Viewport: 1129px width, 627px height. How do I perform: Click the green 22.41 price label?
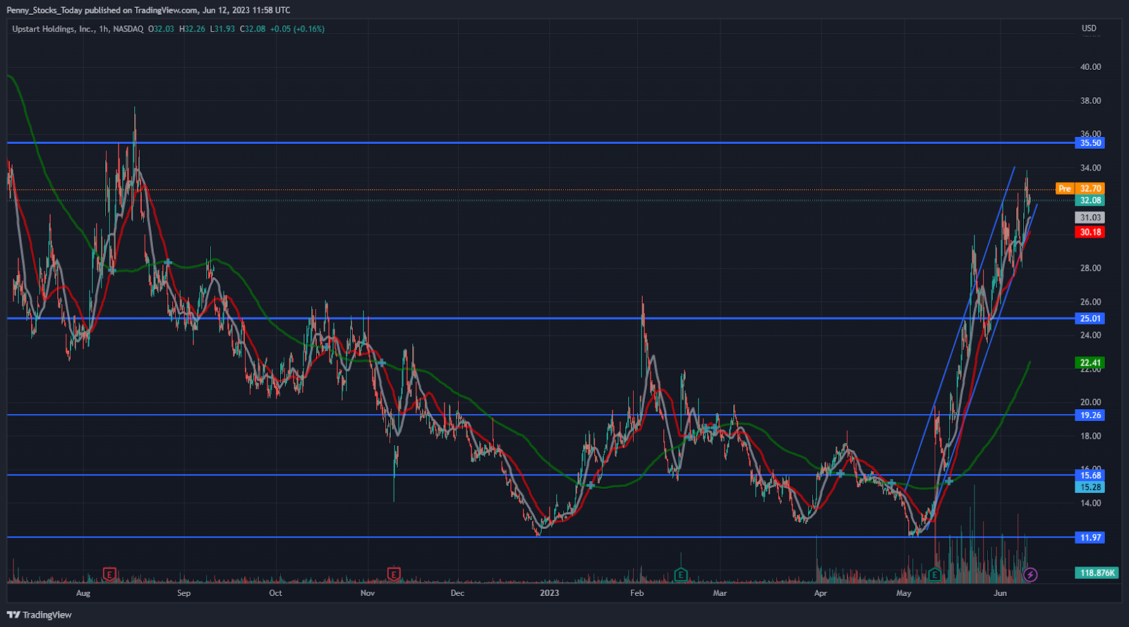[1090, 363]
